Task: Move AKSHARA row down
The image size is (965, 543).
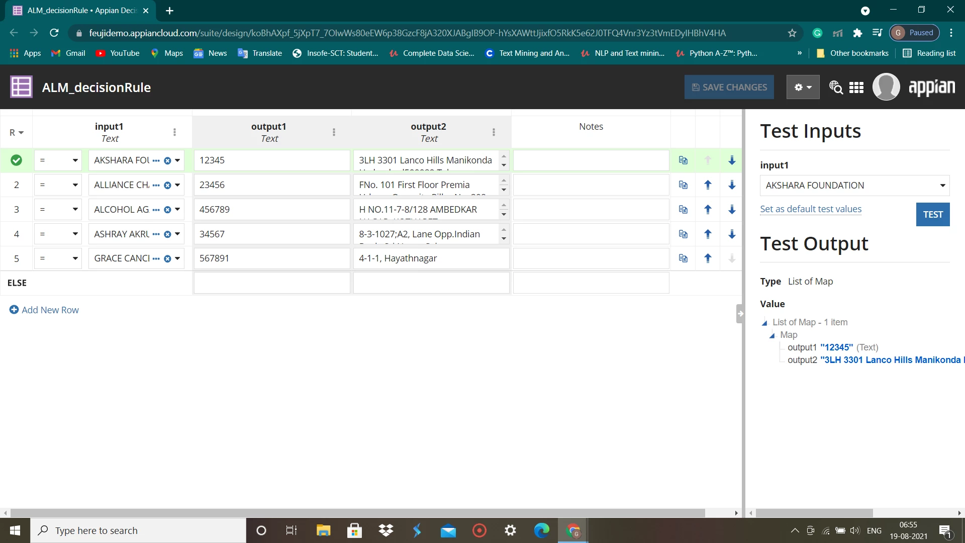Action: (x=732, y=160)
